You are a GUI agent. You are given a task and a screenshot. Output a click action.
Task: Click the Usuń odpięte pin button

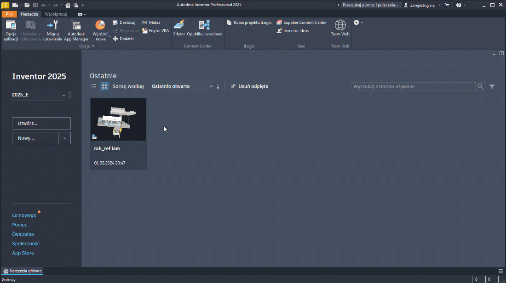click(249, 86)
